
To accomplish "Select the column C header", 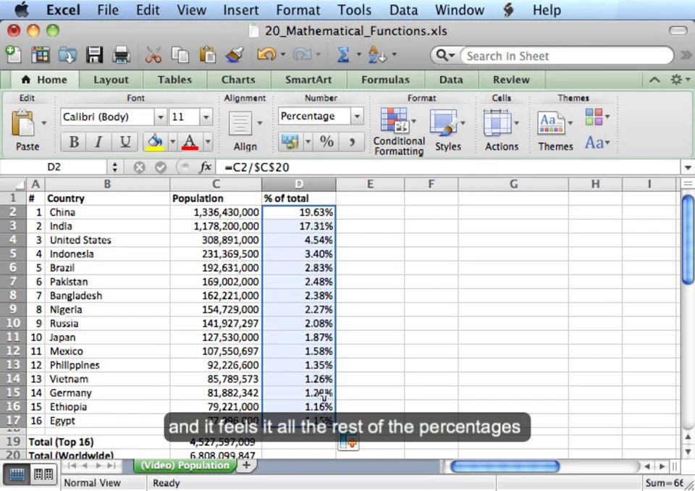I will (x=216, y=184).
